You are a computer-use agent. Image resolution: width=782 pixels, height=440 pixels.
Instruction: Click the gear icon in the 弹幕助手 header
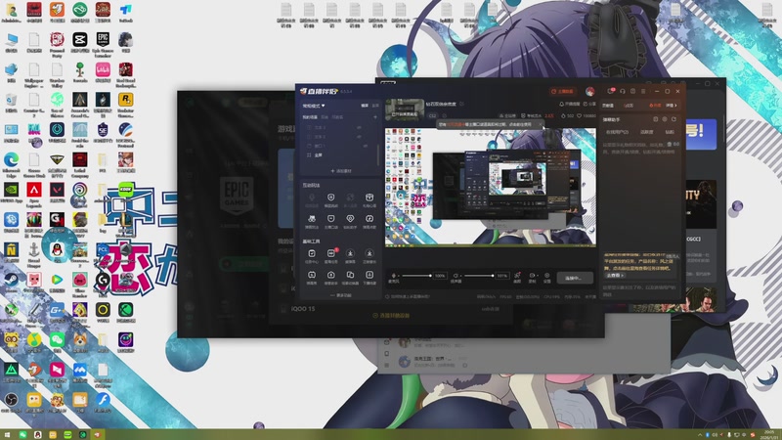click(665, 119)
